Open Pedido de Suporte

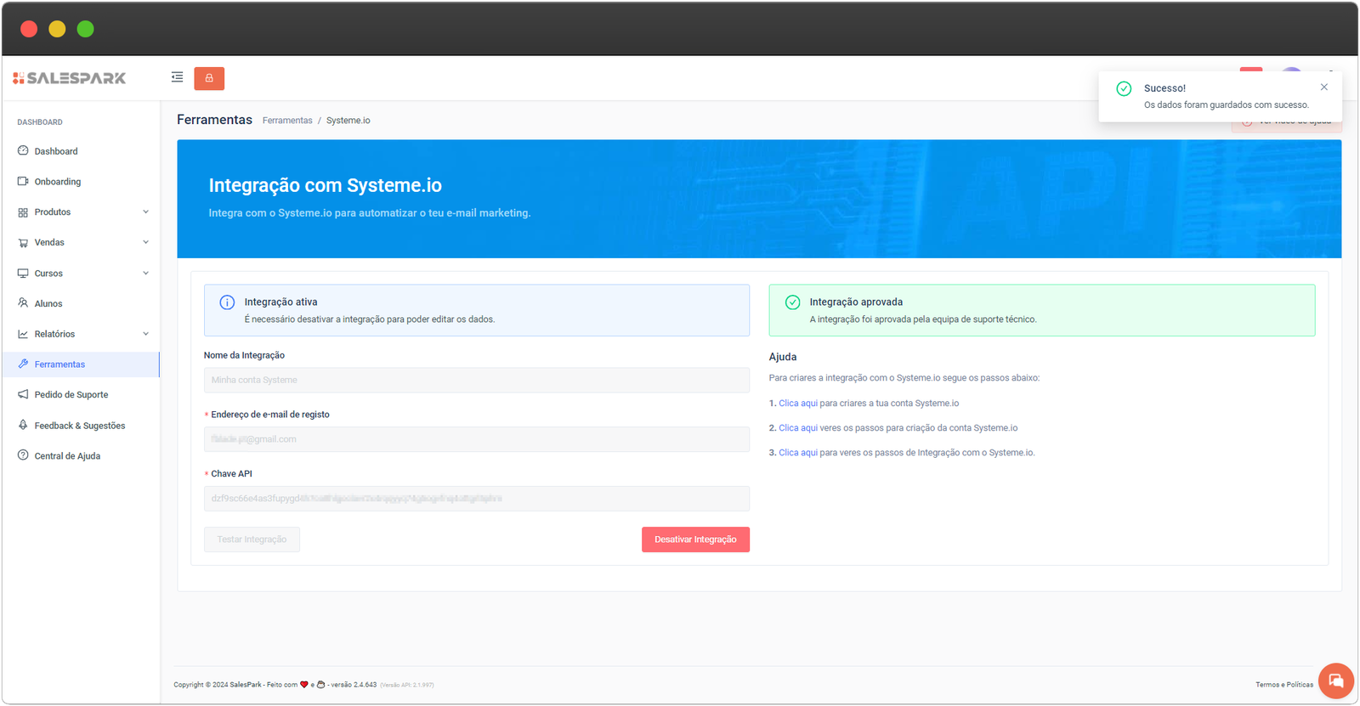pos(71,395)
